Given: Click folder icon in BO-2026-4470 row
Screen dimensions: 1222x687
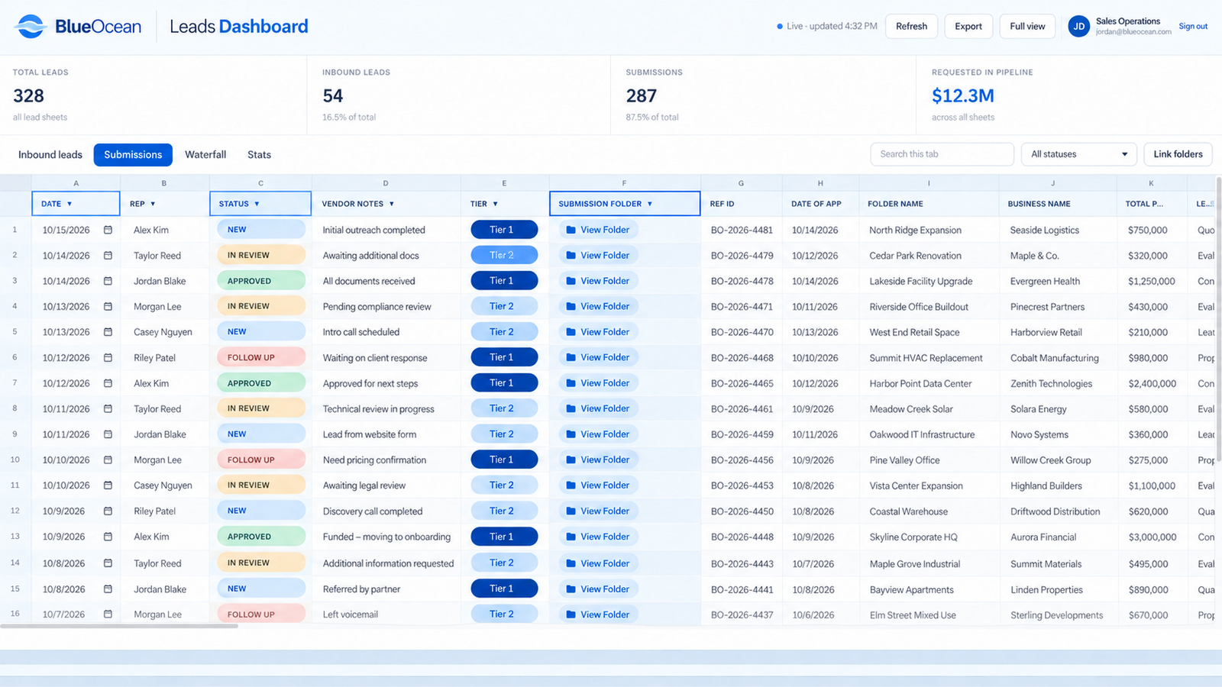Looking at the screenshot, I should (x=571, y=332).
